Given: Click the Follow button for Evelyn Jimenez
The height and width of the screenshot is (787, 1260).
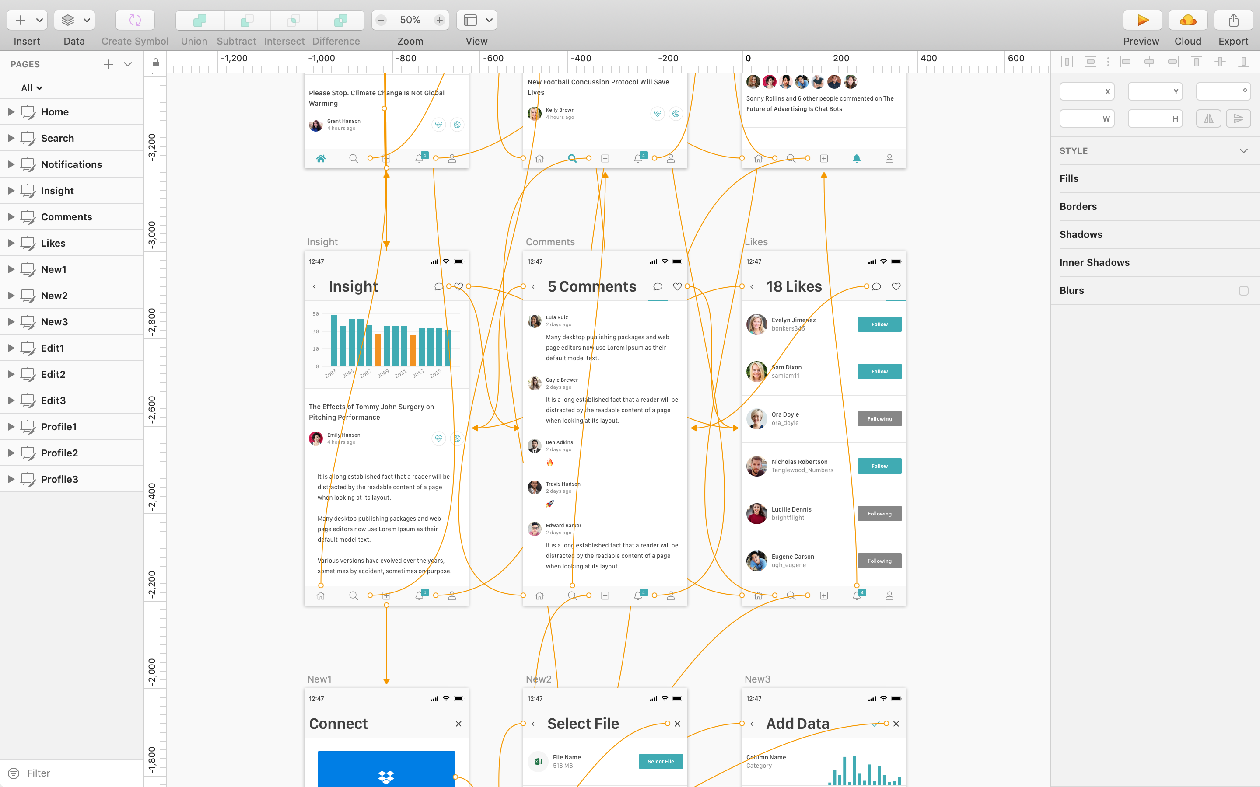Looking at the screenshot, I should point(879,324).
